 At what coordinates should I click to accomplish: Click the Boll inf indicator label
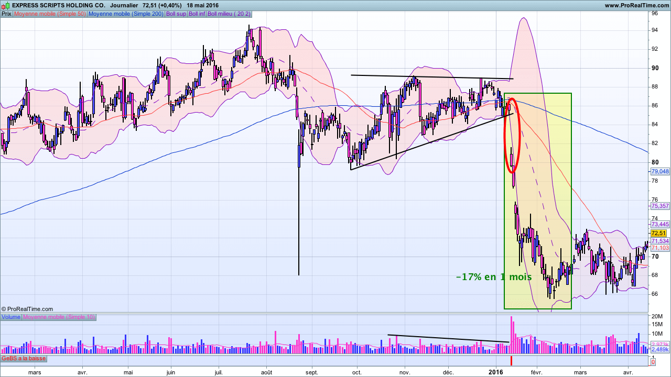[197, 14]
